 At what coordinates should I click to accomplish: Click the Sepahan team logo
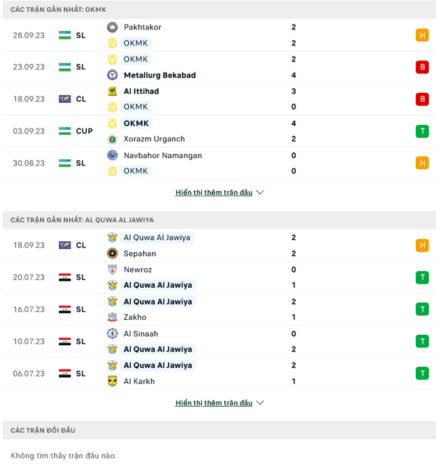112,253
